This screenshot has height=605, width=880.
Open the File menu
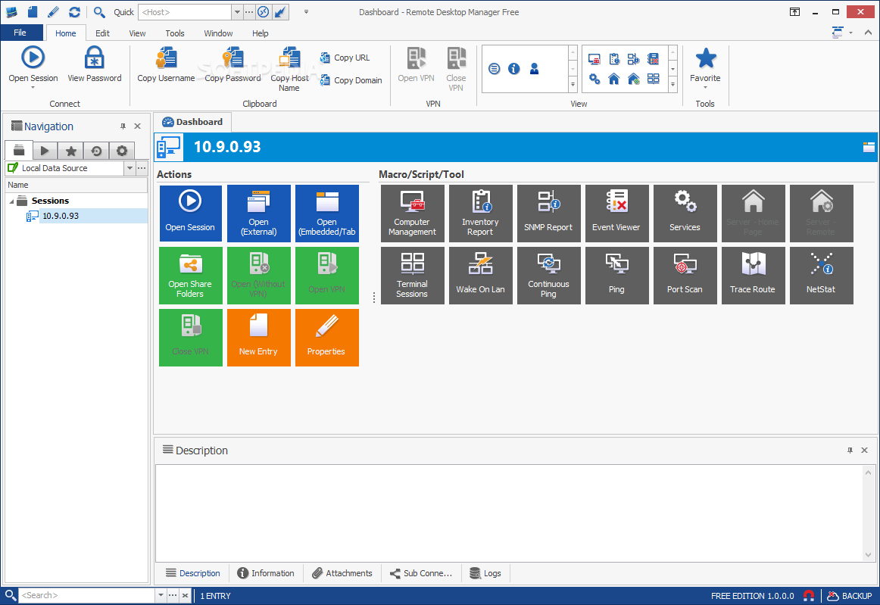20,33
